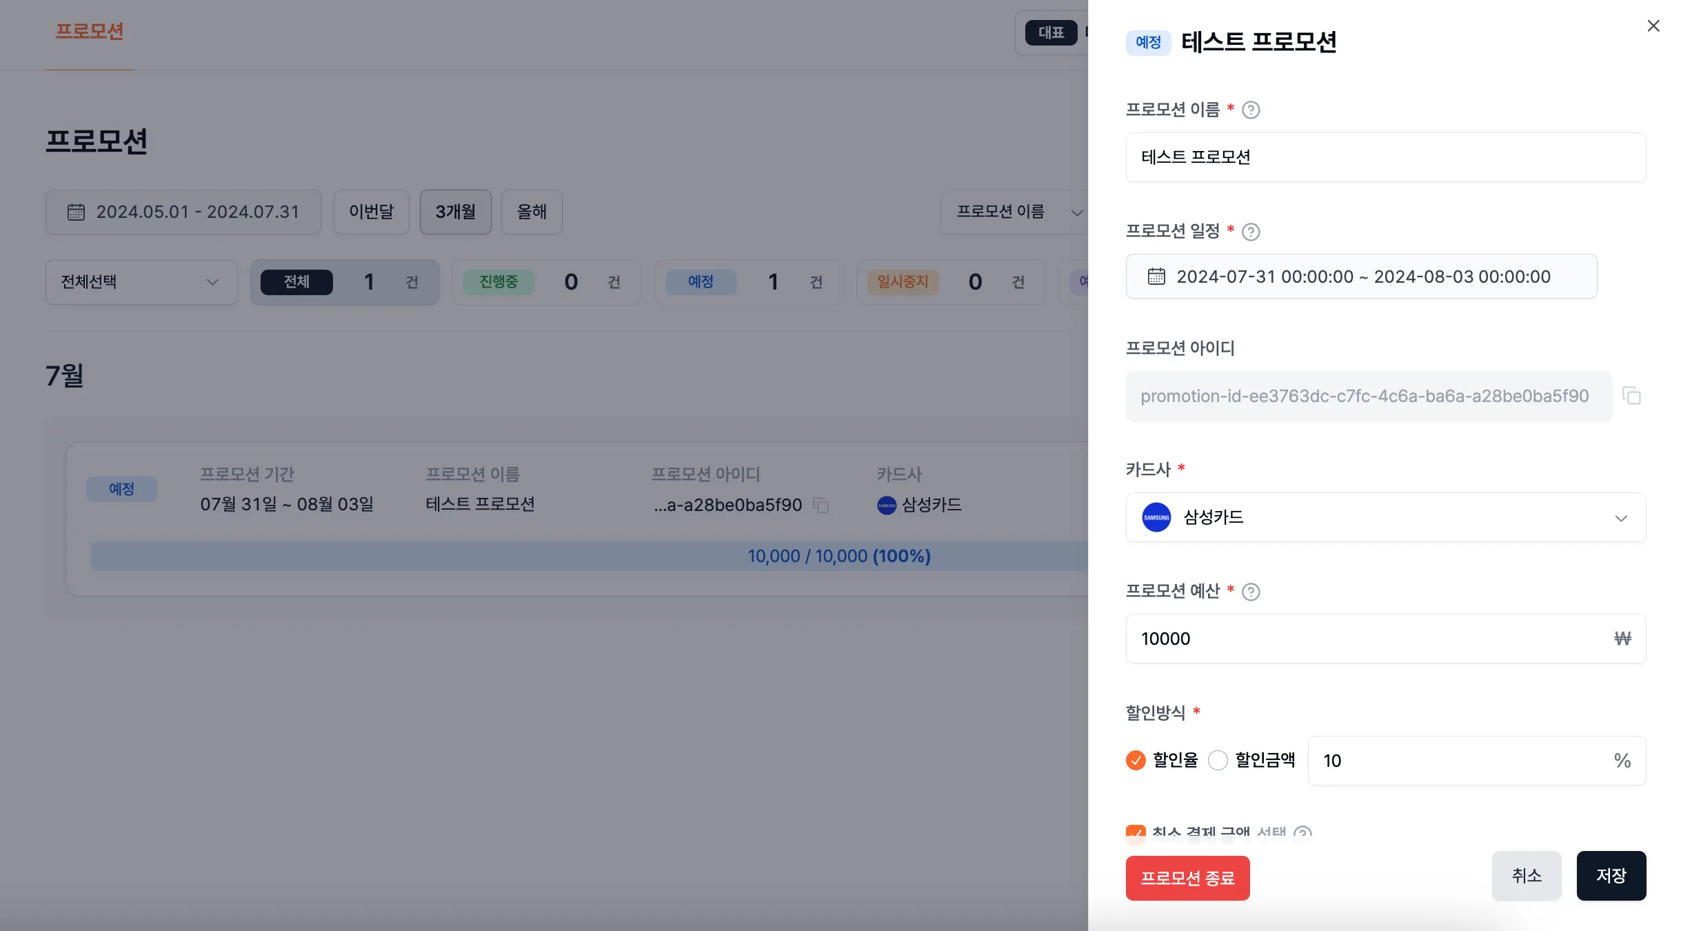
Task: Open help tooltip next to 프로모션 일정
Action: point(1250,232)
